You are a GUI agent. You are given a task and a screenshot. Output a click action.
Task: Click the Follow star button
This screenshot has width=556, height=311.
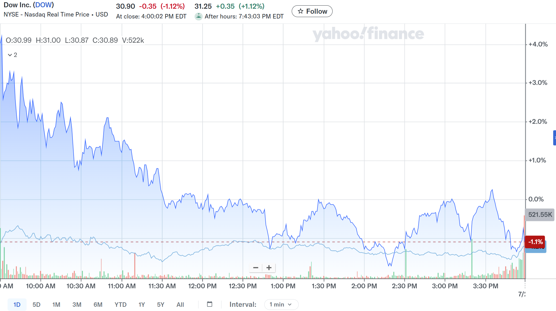312,11
